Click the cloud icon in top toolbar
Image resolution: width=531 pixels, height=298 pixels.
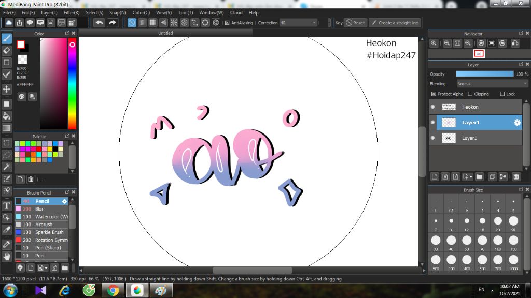click(9, 23)
